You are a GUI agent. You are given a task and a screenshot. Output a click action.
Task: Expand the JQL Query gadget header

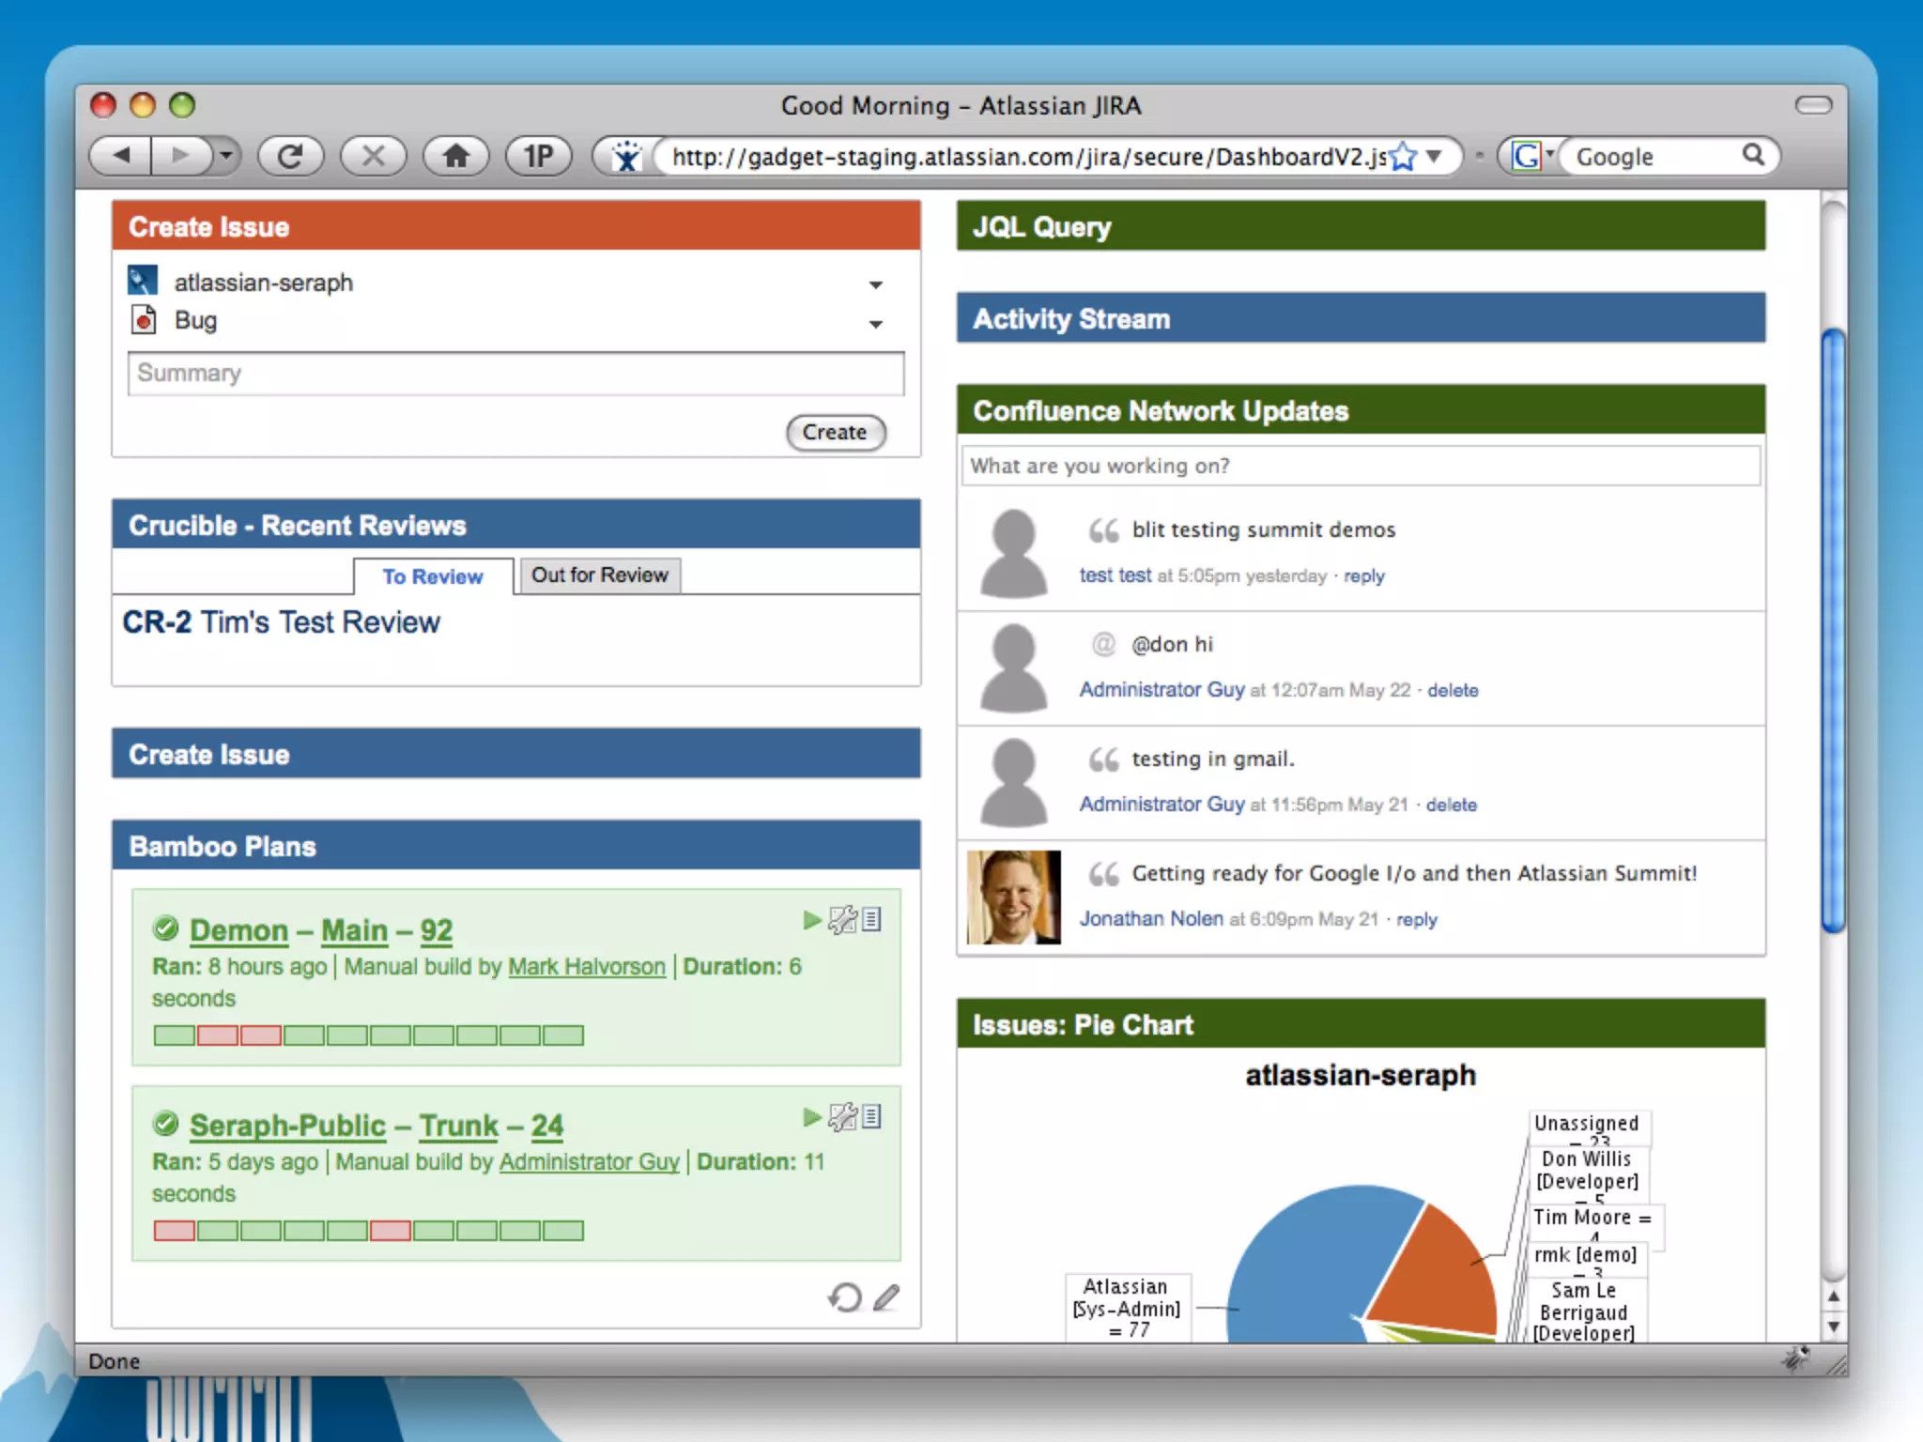coord(1361,226)
